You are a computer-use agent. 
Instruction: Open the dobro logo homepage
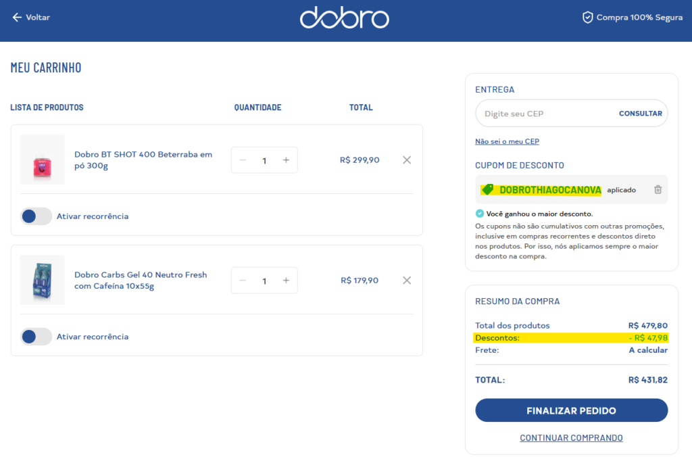point(345,18)
